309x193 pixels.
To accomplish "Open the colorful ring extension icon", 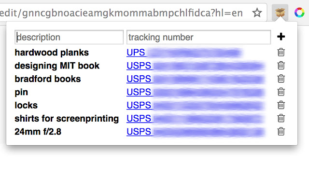I will coord(299,13).
